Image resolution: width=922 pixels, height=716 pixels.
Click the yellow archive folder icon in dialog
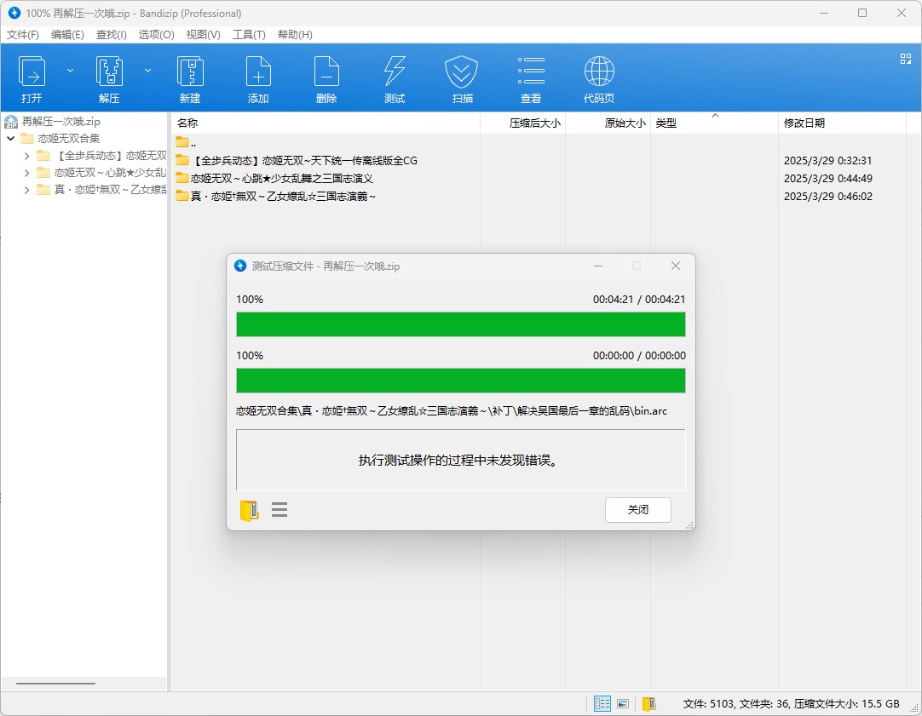point(250,511)
